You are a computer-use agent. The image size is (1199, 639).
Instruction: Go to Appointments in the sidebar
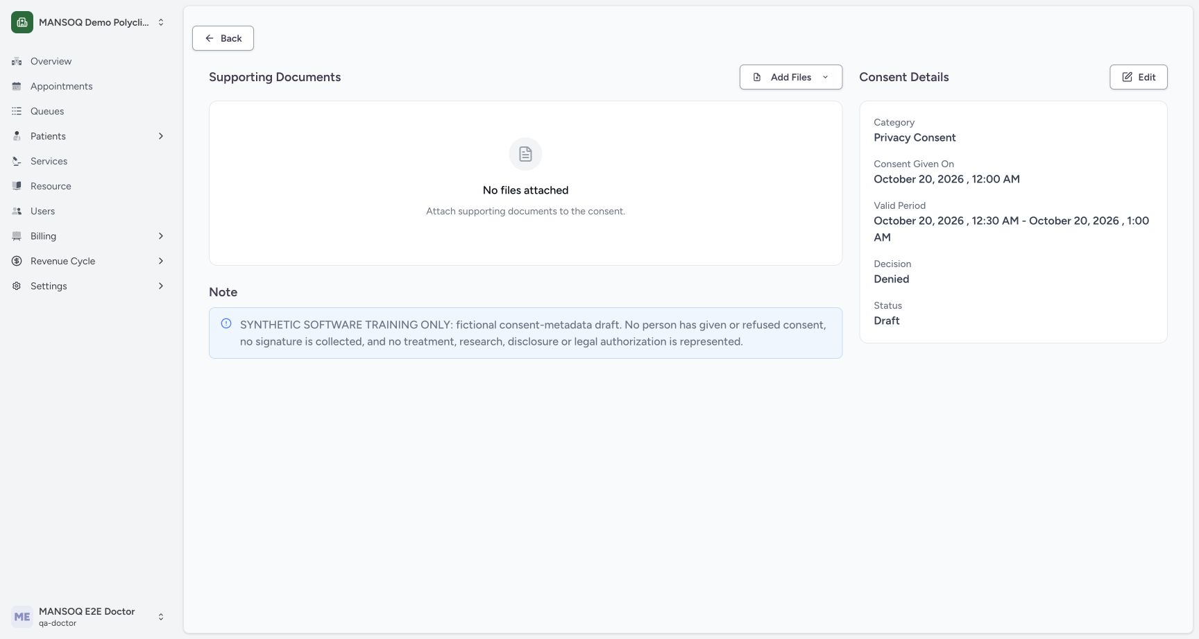(89, 86)
